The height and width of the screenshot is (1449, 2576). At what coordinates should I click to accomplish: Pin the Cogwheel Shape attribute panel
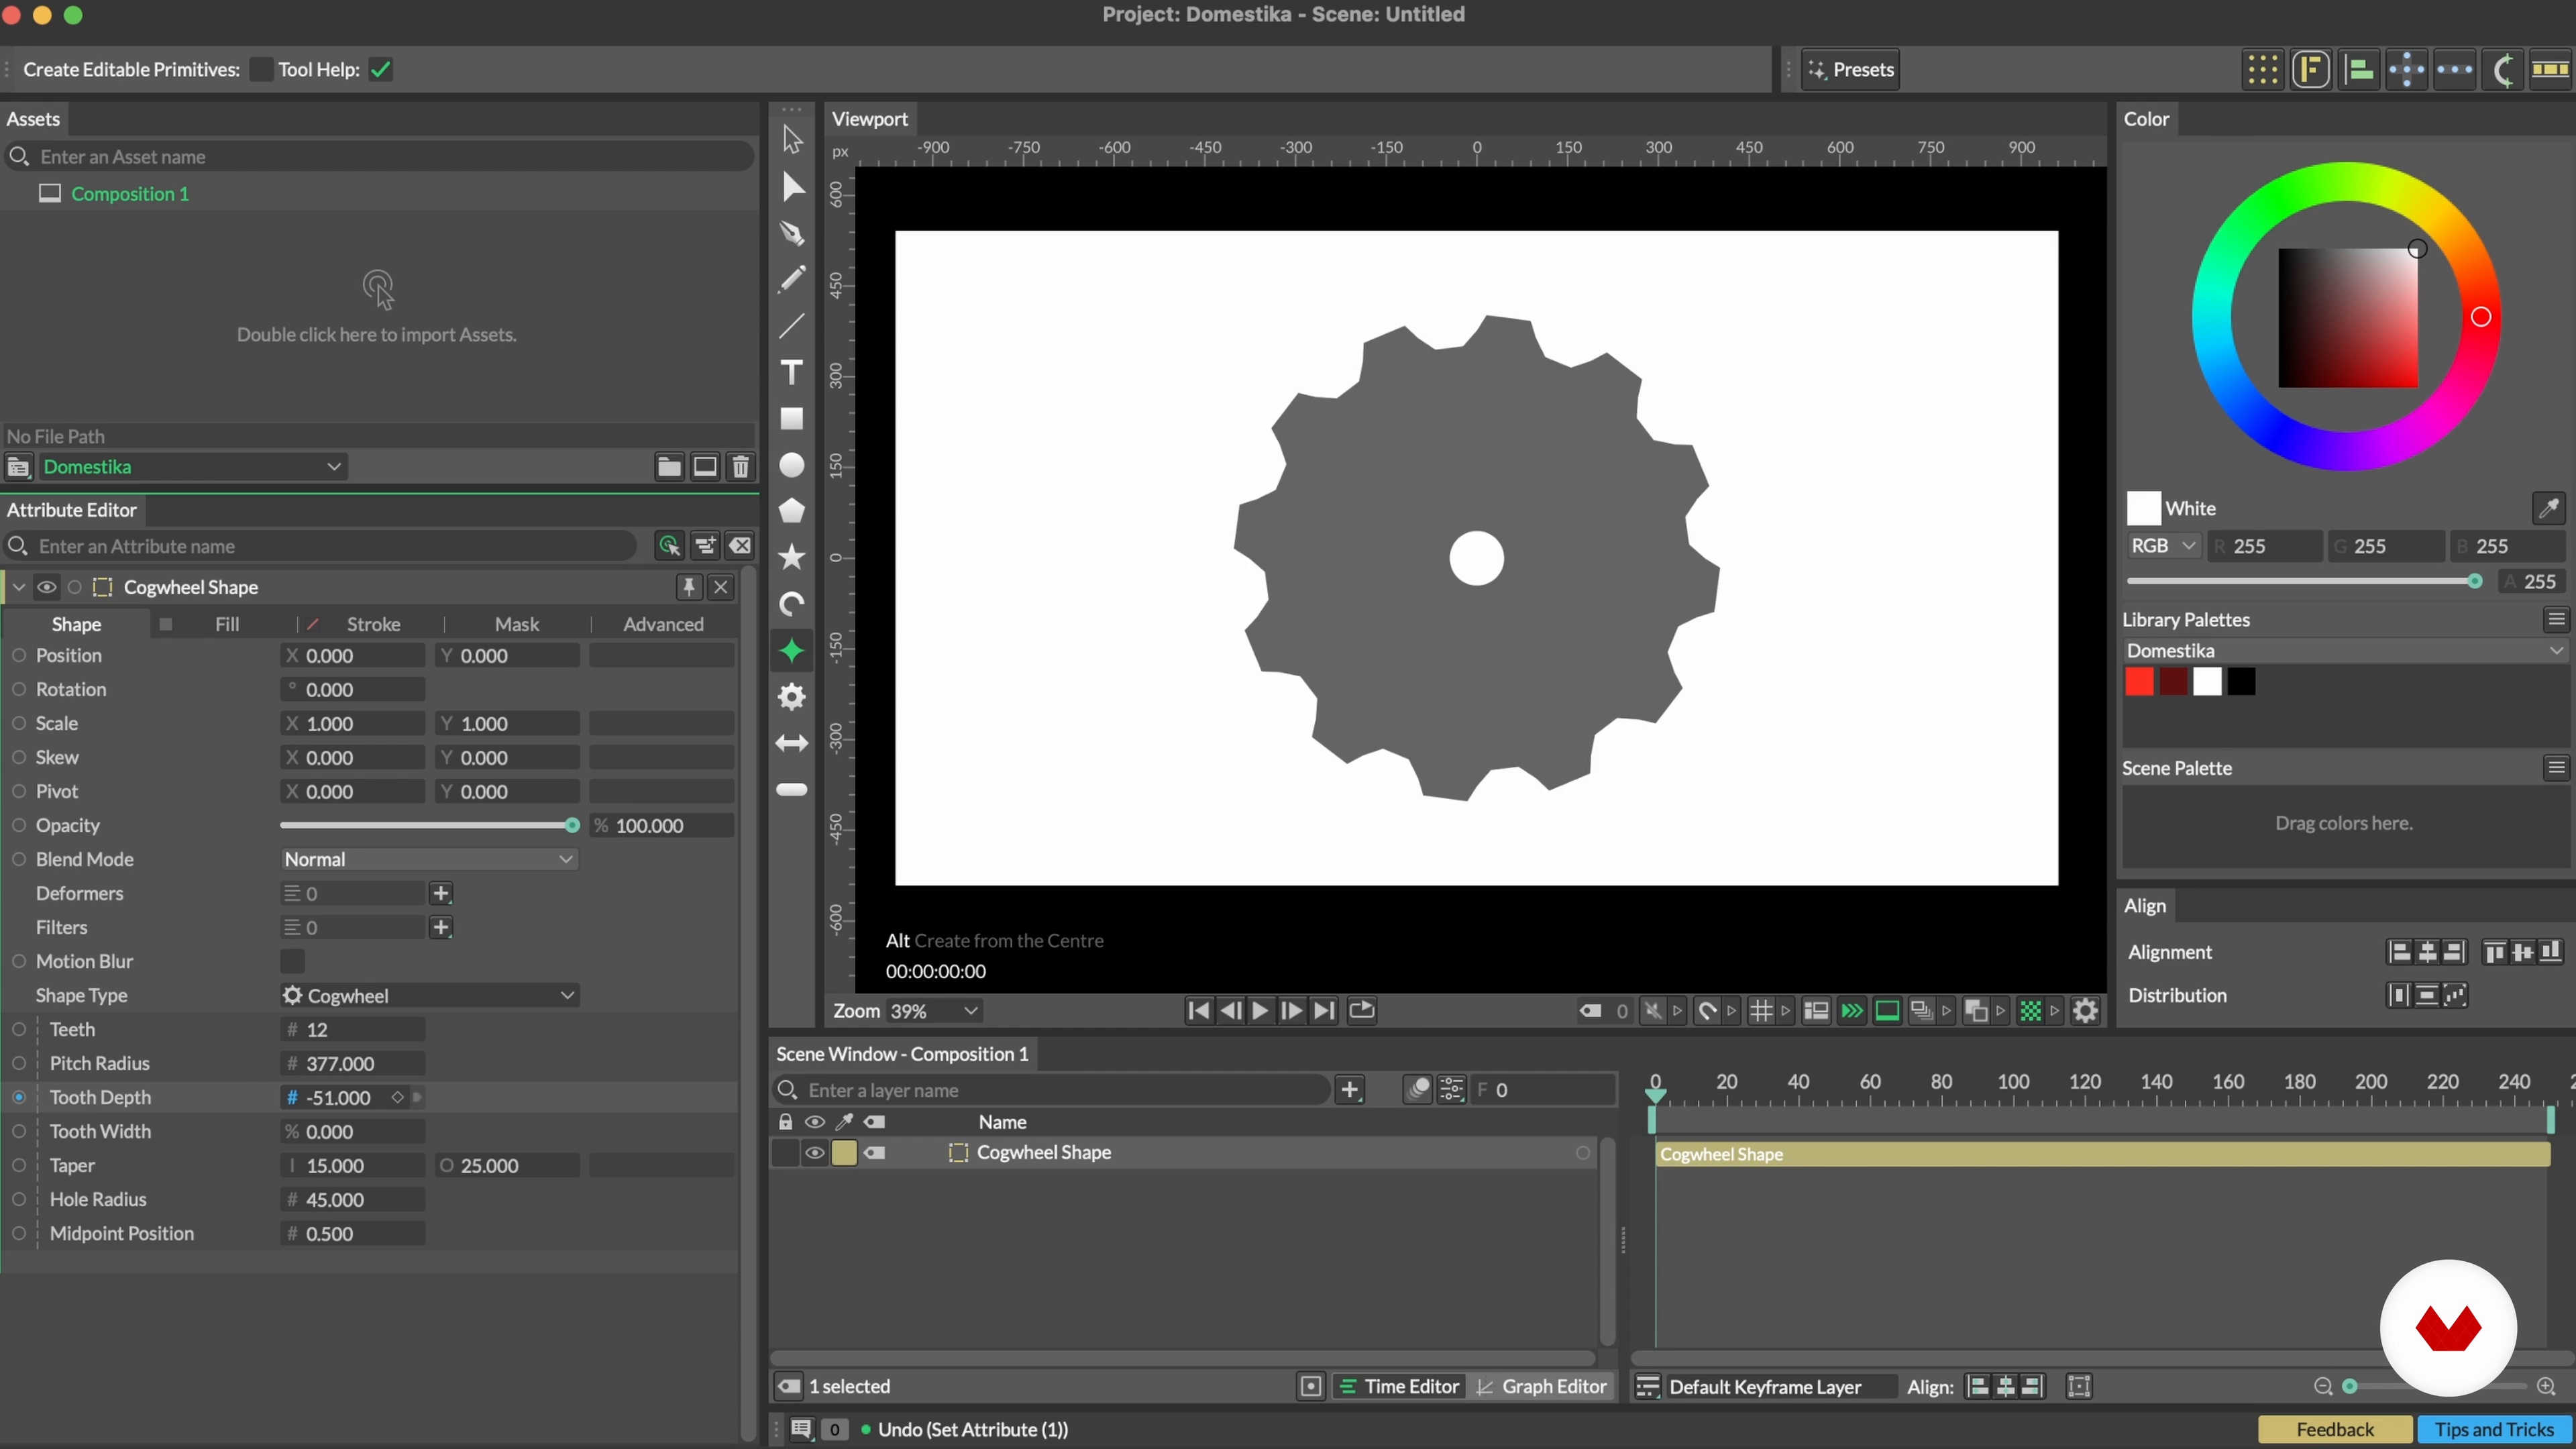coord(689,587)
